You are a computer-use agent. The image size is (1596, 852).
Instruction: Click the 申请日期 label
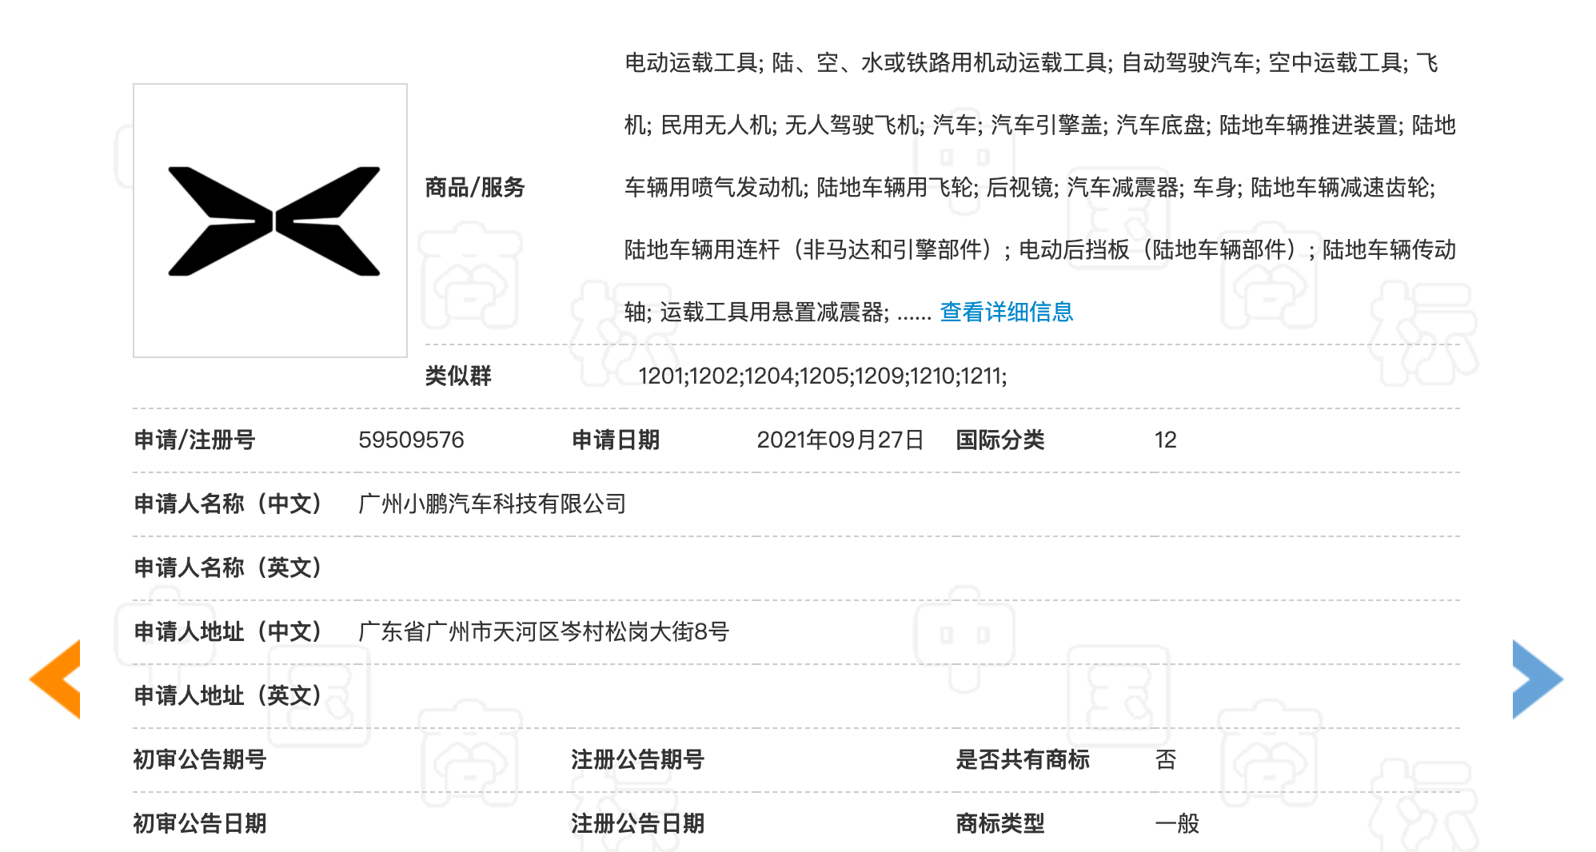tap(616, 440)
